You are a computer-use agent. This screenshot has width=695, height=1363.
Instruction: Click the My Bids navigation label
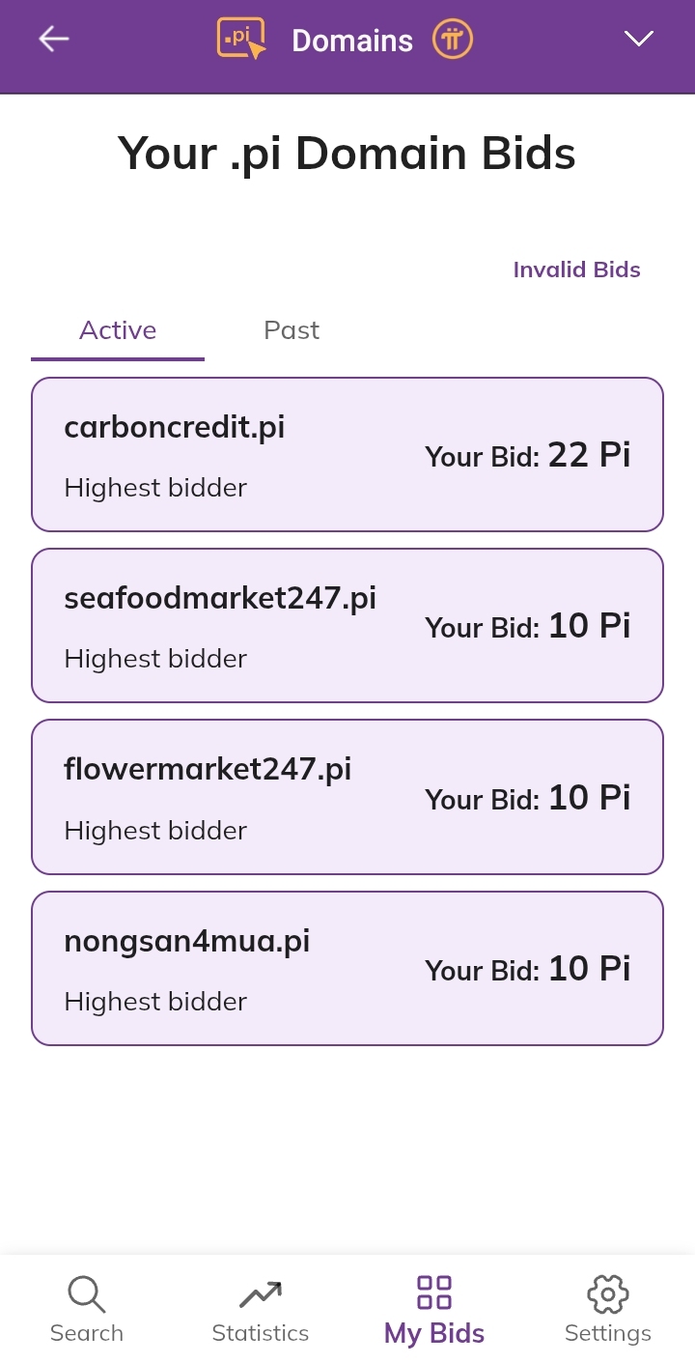pos(434,1334)
